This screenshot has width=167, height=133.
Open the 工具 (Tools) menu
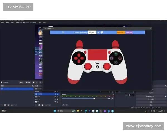pos(40,23)
